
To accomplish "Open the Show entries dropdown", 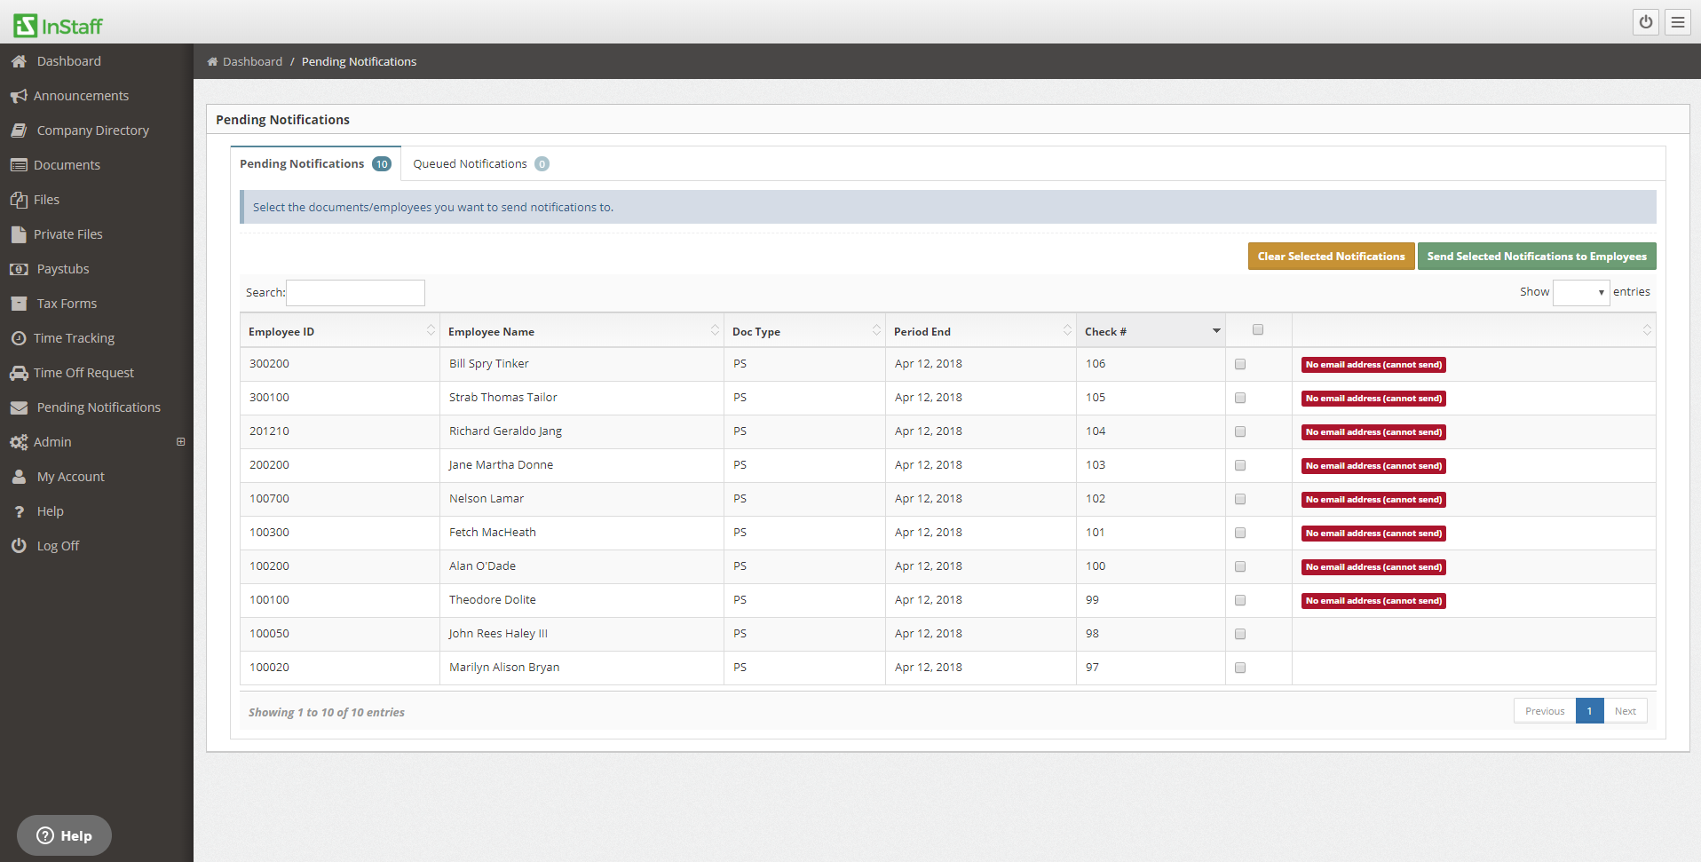I will click(1581, 292).
